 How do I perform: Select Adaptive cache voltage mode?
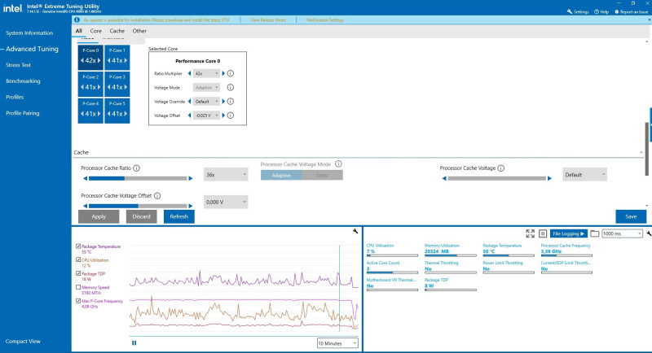click(x=281, y=175)
